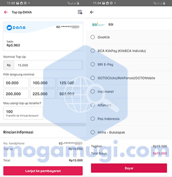This screenshot has height=177, width=172.
Task: Tap the Top Up DANA title
Action: (21, 12)
